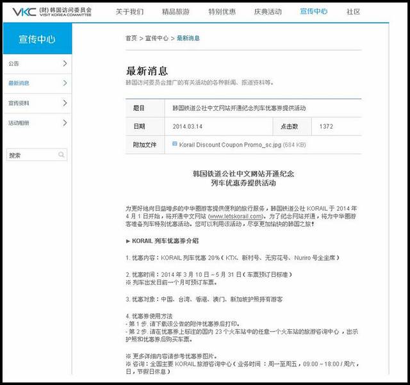Click into the 搜索 search input field
This screenshot has height=385, width=410.
(31, 155)
